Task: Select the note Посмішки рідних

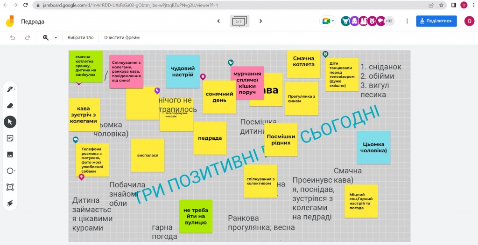Action: 281,140
